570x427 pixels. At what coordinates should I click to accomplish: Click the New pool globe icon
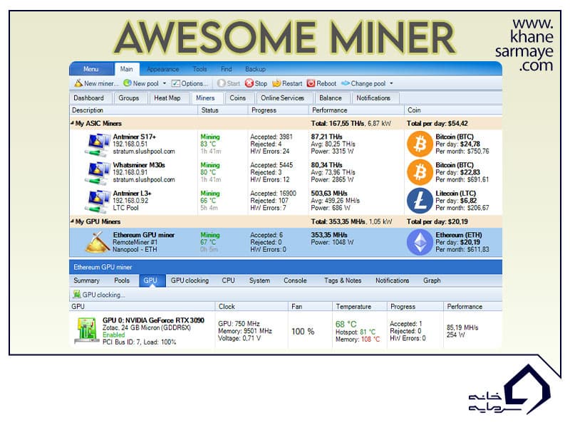(128, 83)
